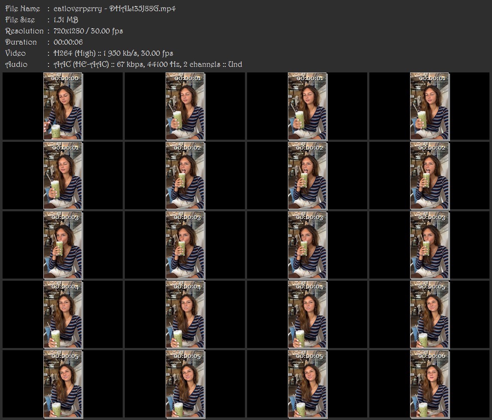Screen dimensions: 492x420
Task: Open the first thumbnail stamped 00:00:04
Action: [63, 315]
